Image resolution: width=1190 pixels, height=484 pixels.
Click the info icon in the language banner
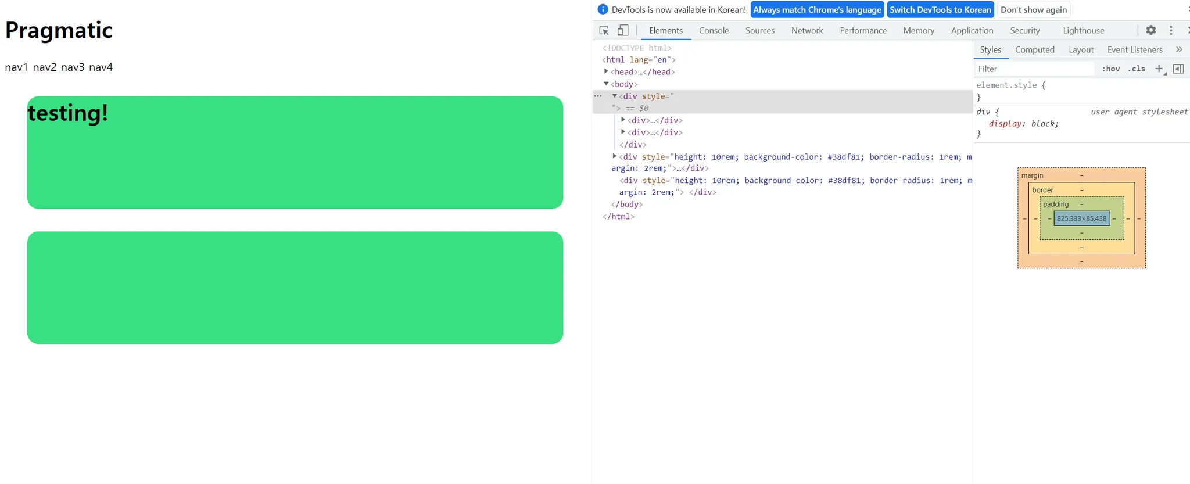[603, 9]
